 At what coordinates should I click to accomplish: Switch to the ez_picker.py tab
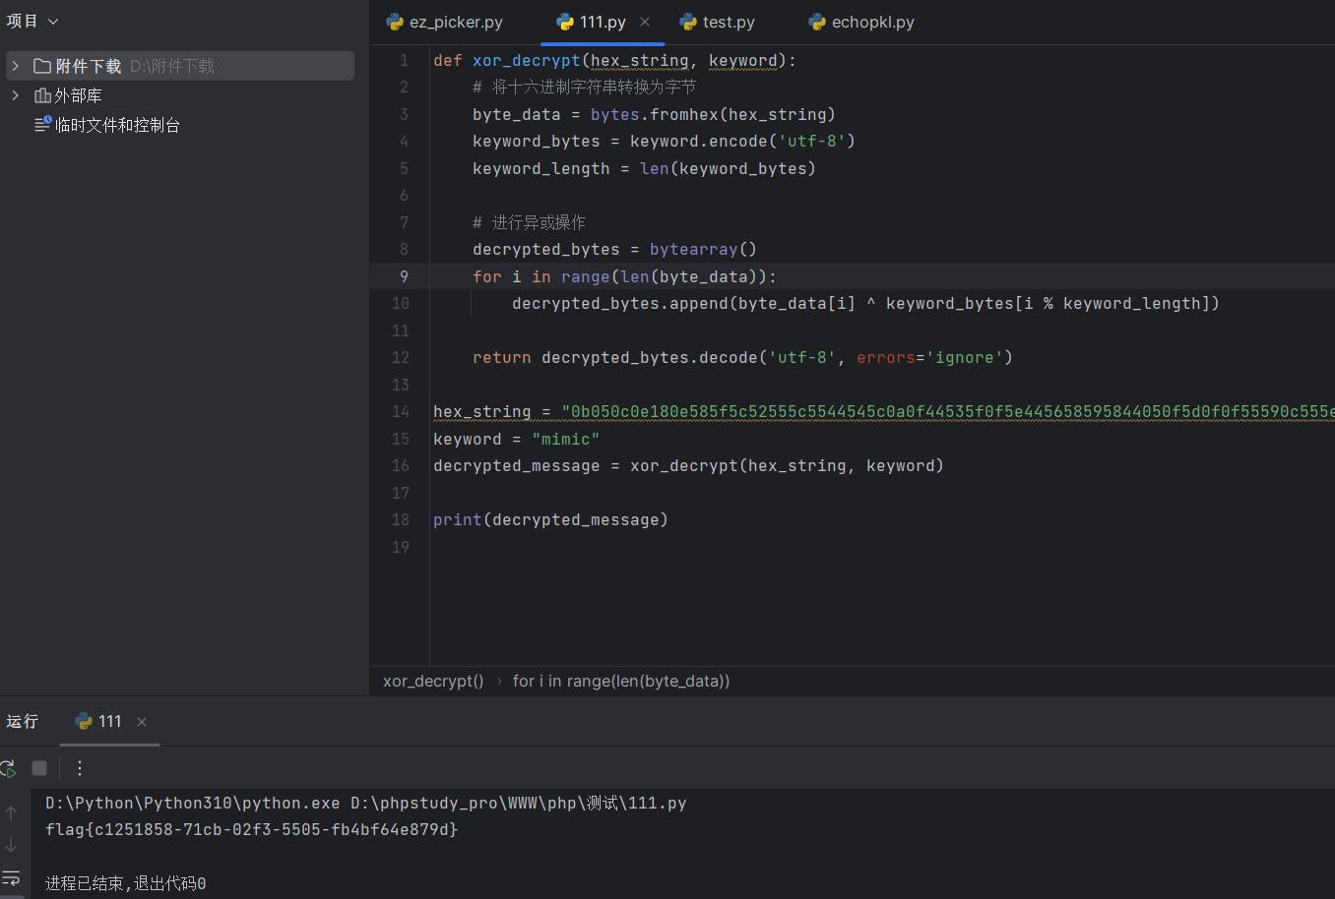(x=445, y=22)
